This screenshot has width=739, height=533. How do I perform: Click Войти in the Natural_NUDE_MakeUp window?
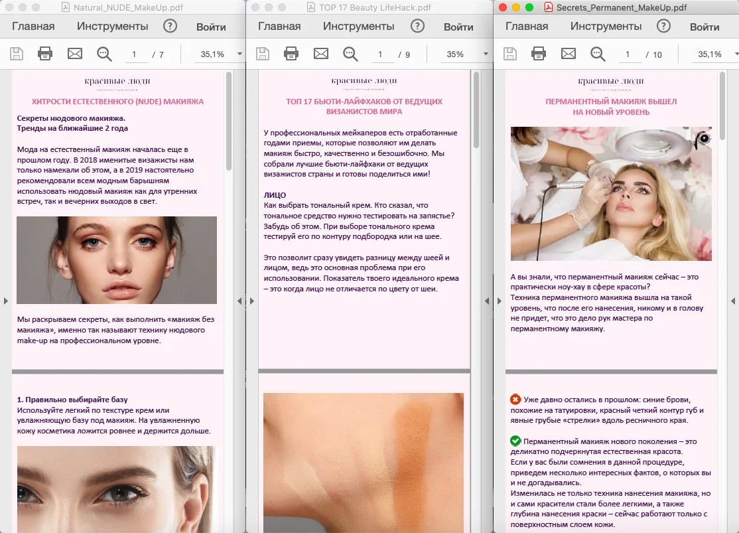coord(211,27)
